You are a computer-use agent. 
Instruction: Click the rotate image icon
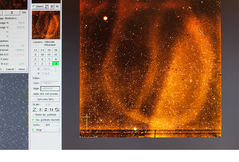click(57, 110)
